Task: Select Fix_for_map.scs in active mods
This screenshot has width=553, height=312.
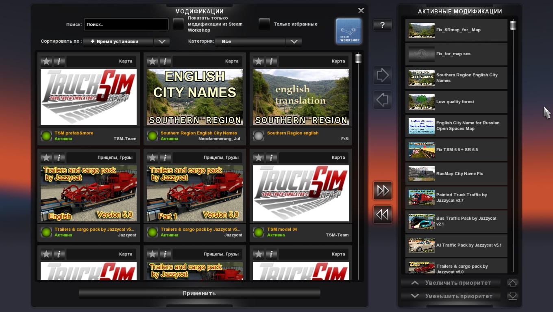Action: 456,54
